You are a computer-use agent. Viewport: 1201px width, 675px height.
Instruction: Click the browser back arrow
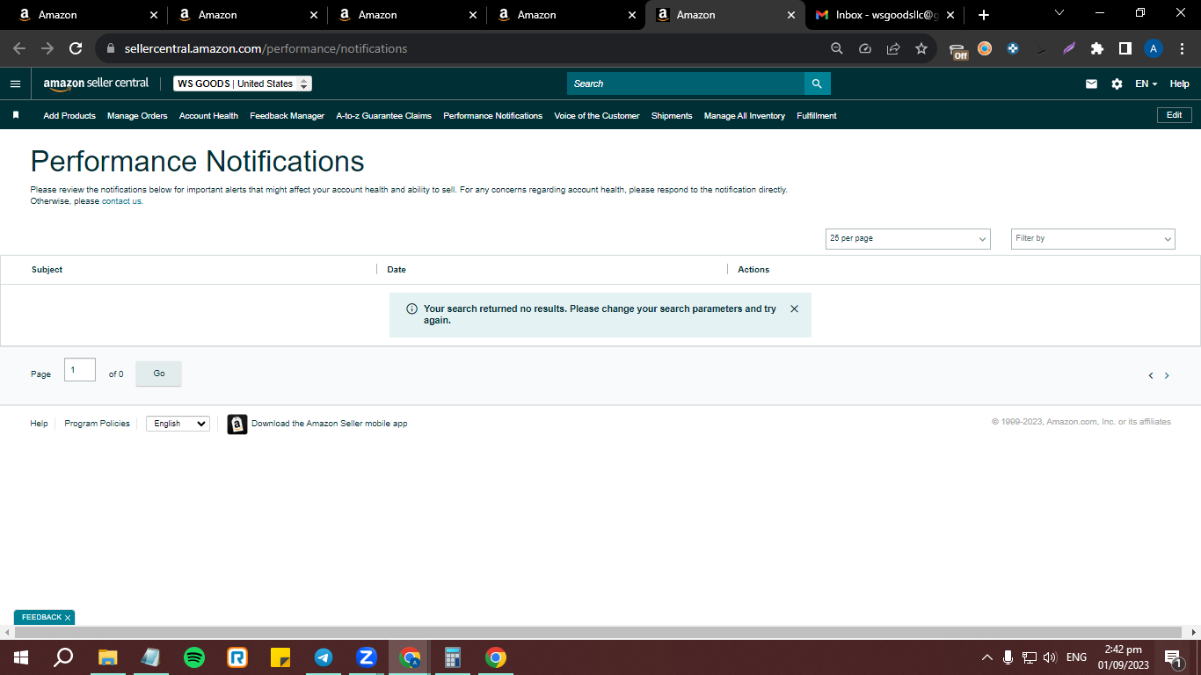click(x=19, y=48)
